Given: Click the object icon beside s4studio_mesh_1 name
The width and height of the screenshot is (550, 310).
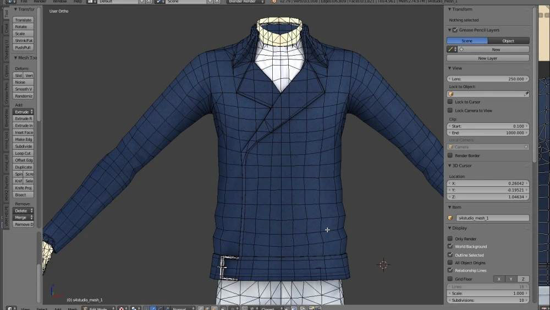Looking at the screenshot, I should (x=450, y=218).
